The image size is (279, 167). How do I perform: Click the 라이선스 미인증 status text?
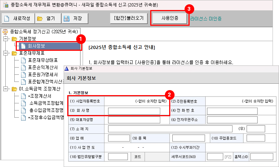(x=206, y=19)
